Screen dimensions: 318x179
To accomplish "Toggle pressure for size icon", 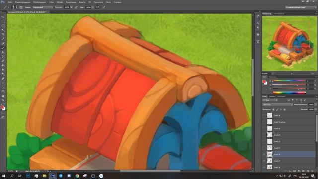I will (104, 7).
